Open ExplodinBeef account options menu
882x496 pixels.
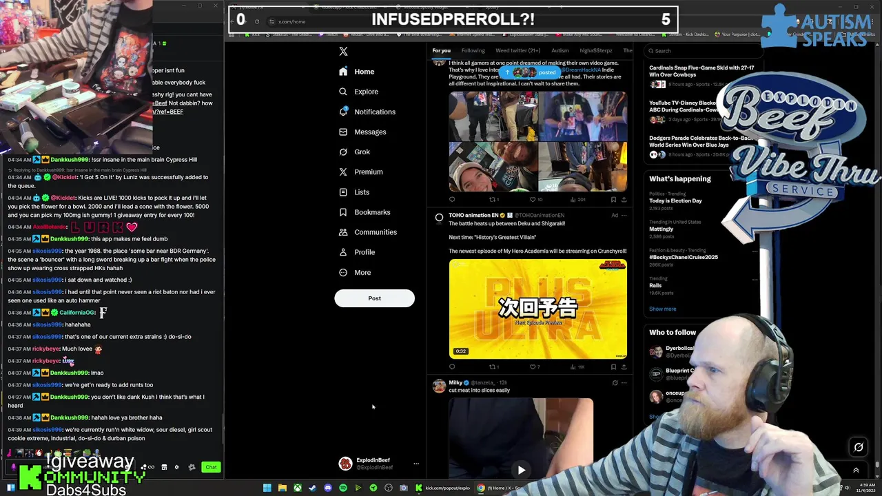tap(416, 464)
